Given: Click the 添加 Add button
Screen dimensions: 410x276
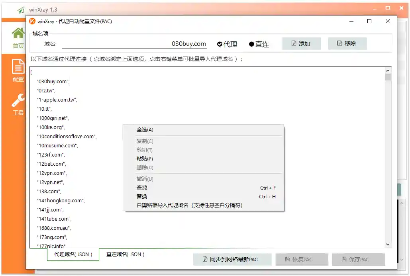Looking at the screenshot, I should [x=302, y=43].
